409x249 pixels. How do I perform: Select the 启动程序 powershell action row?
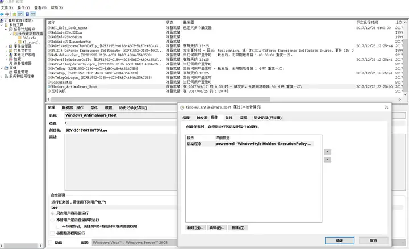tap(249, 144)
